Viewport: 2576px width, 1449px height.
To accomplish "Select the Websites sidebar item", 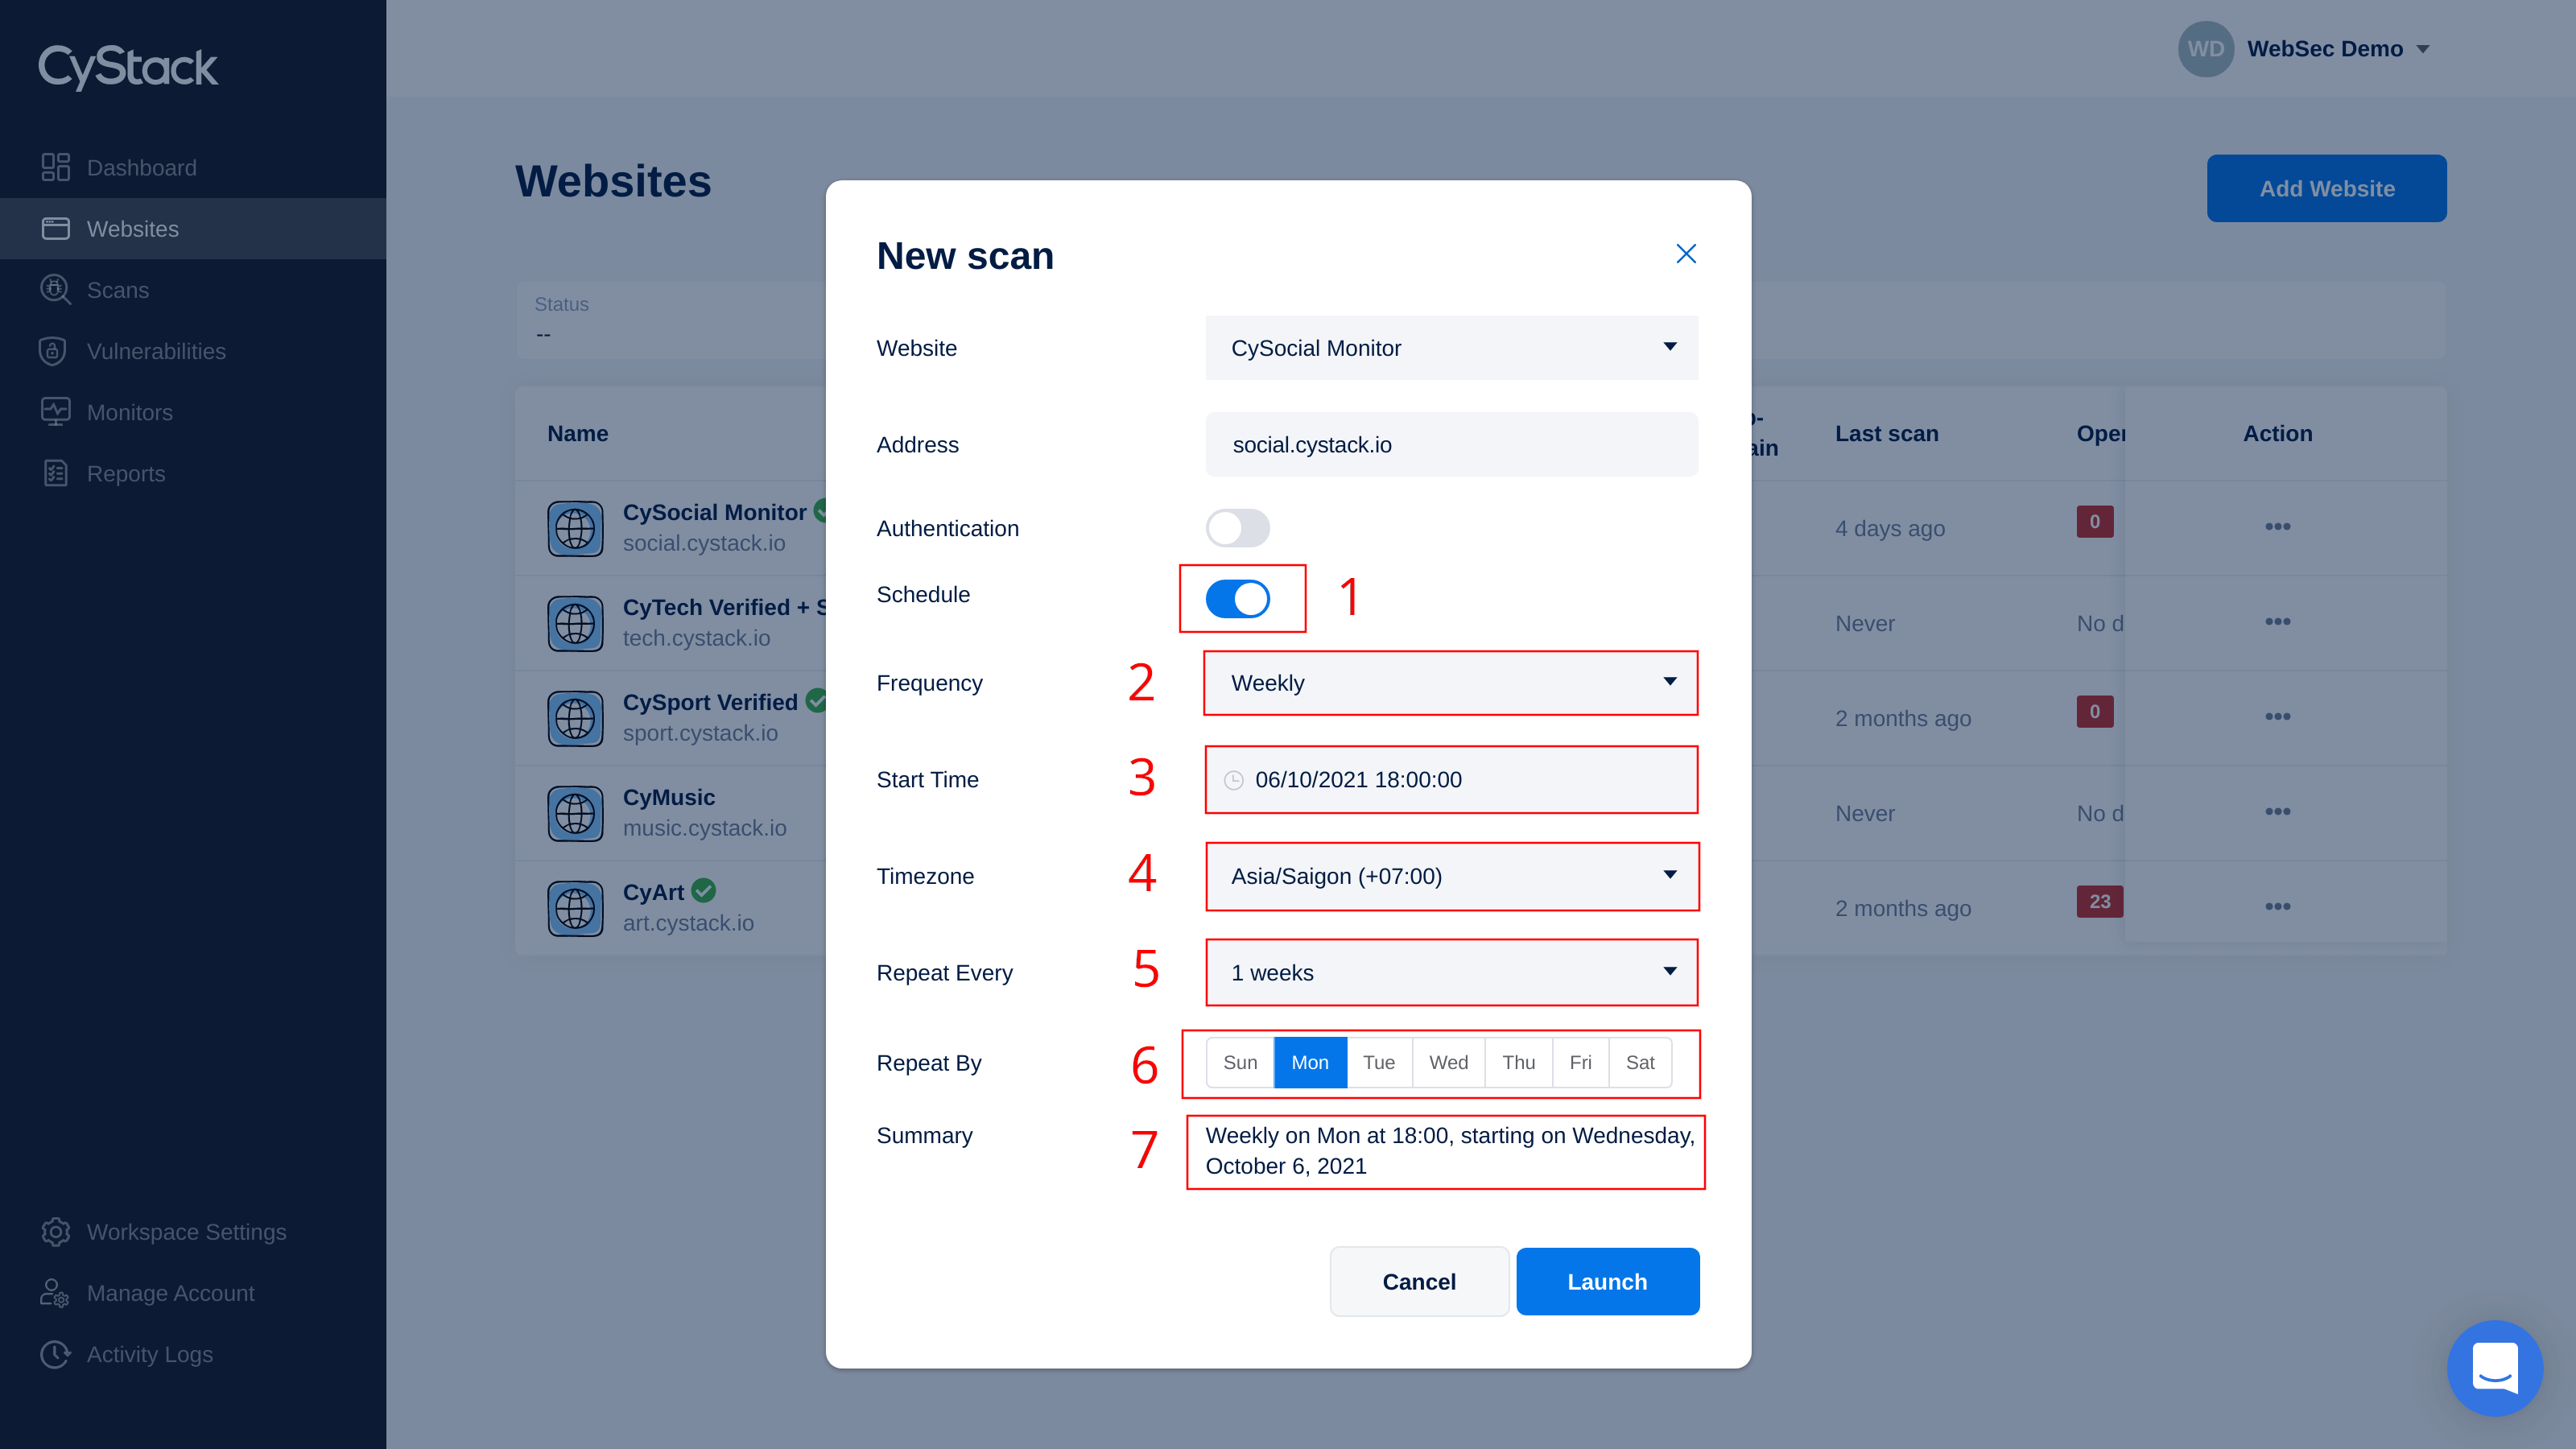I will (x=193, y=228).
